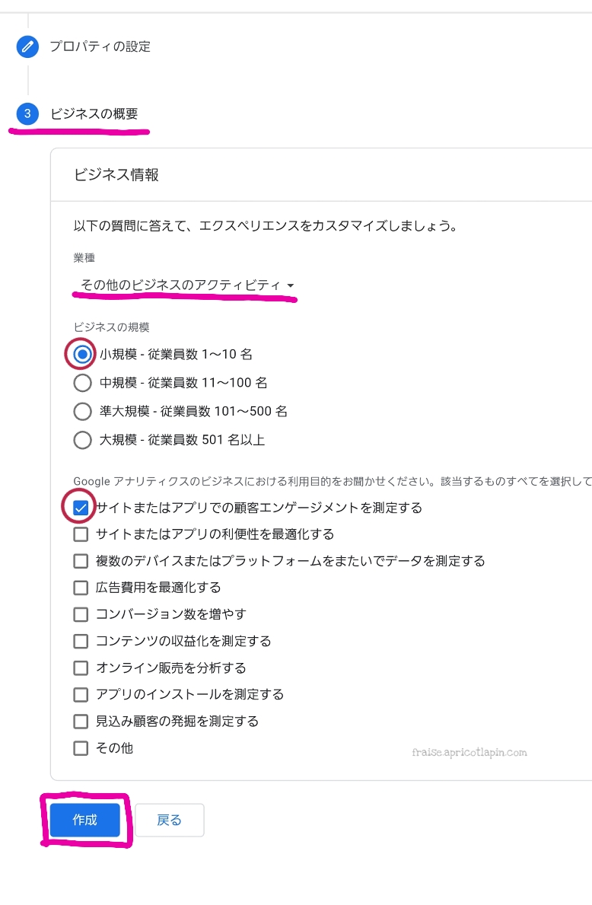592x905 pixels.
Task: Tick コンバージョン数を増やす checkbox
Action: (x=81, y=614)
